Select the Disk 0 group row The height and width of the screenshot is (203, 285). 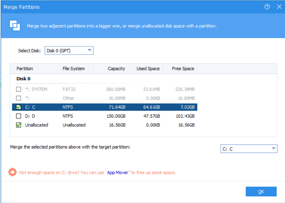click(23, 79)
